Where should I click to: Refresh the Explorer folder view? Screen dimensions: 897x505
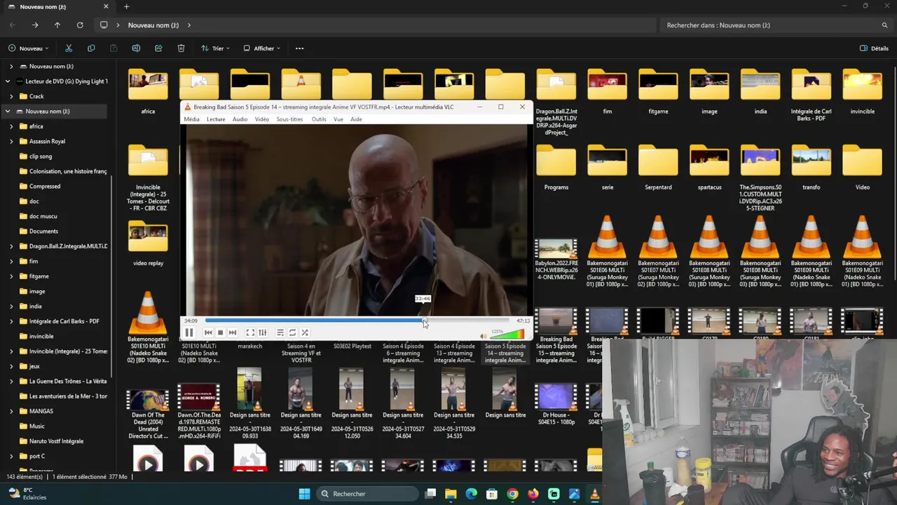point(80,25)
